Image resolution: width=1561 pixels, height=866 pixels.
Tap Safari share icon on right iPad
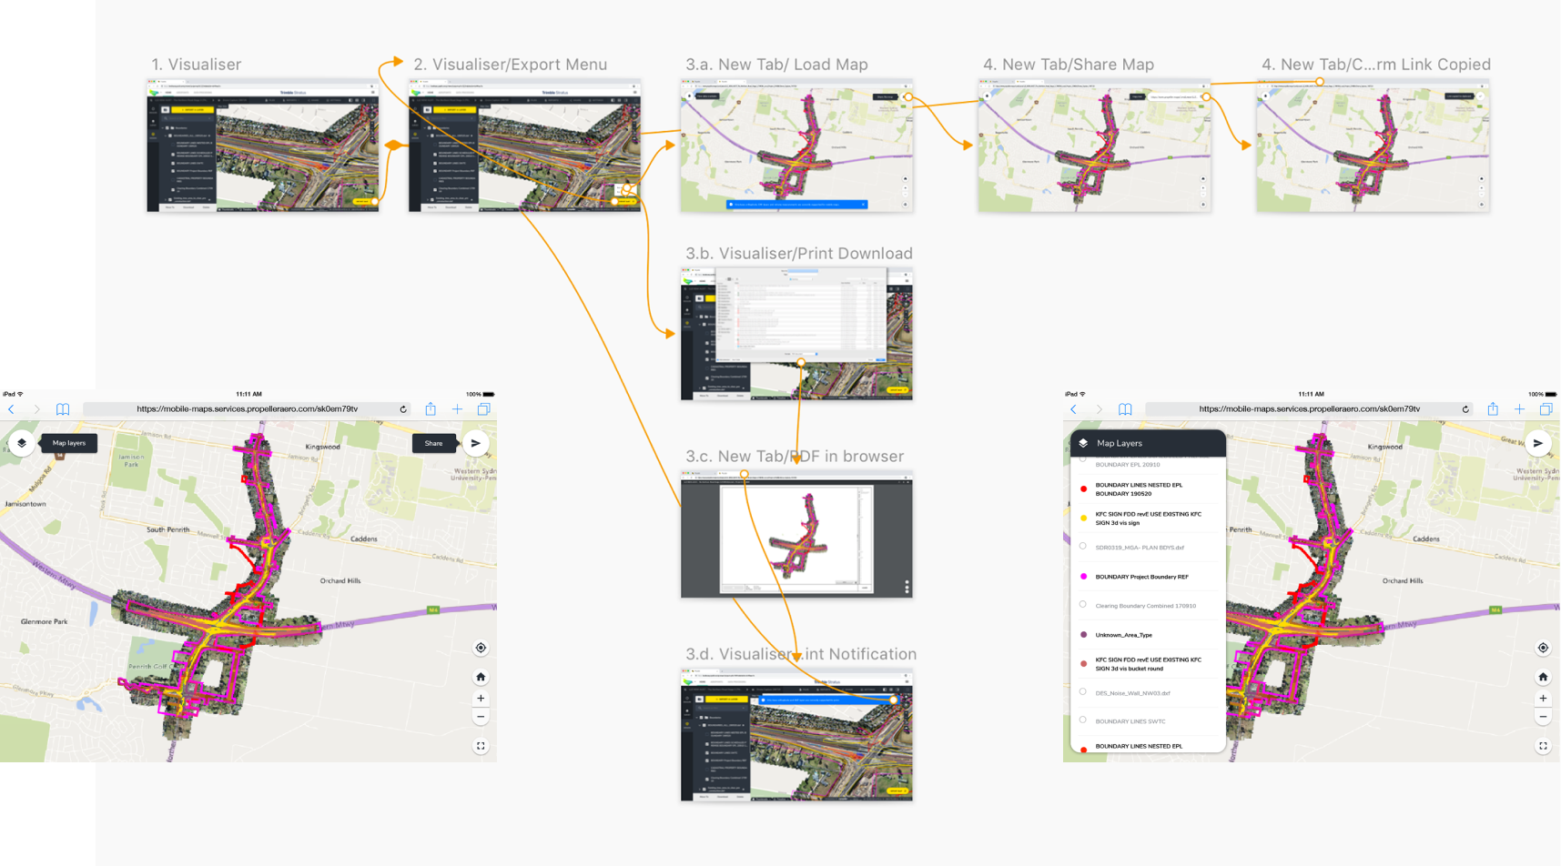(x=1493, y=409)
